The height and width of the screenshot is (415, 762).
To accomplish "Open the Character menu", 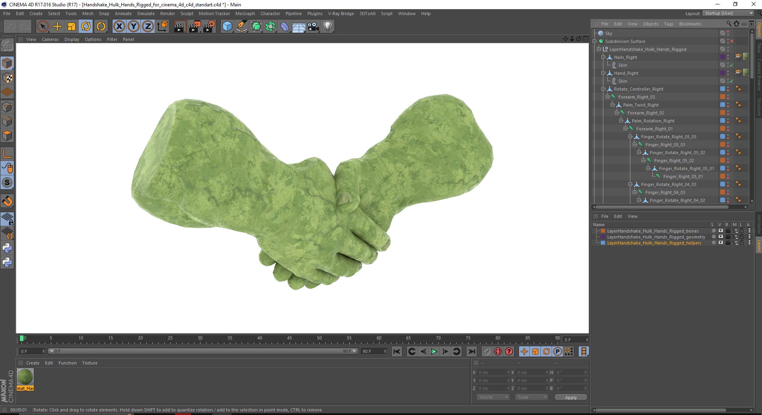I will 270,14.
